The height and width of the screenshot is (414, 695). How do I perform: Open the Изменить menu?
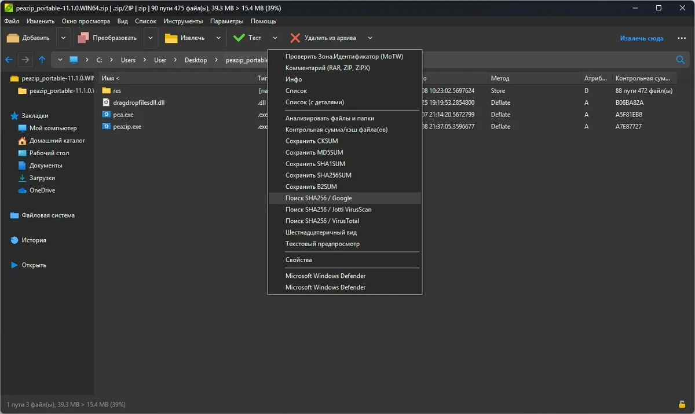[41, 21]
